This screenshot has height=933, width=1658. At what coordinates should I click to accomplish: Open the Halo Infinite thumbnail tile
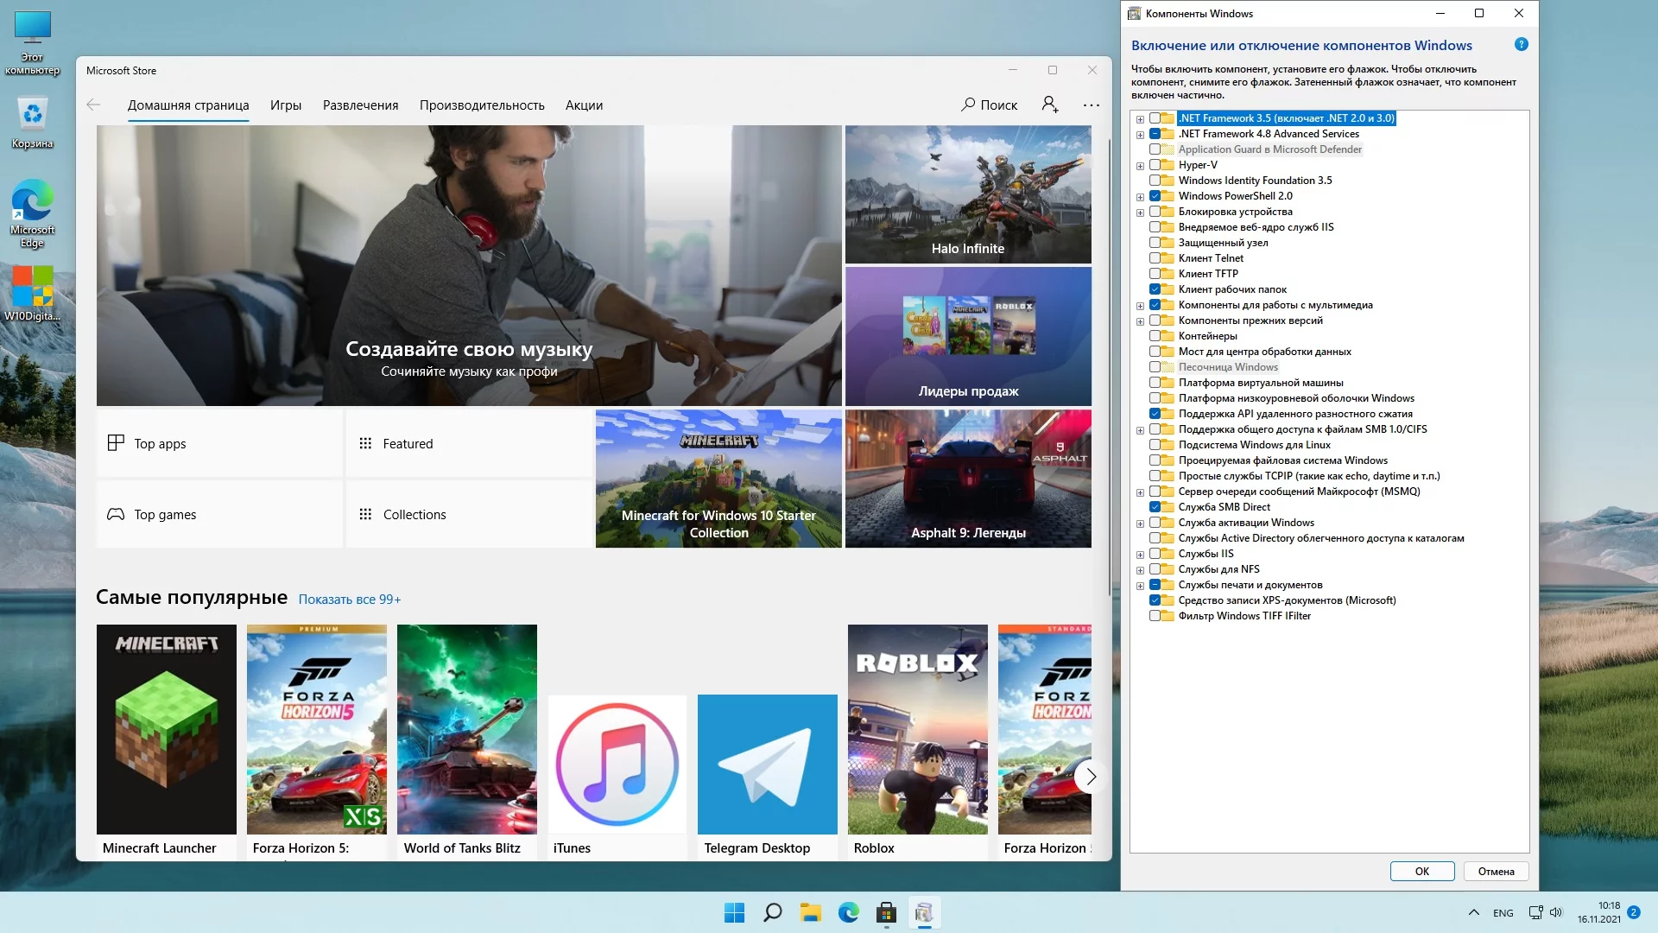pyautogui.click(x=967, y=194)
